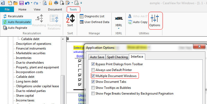Select Property, plant and equipment

coord(37,67)
